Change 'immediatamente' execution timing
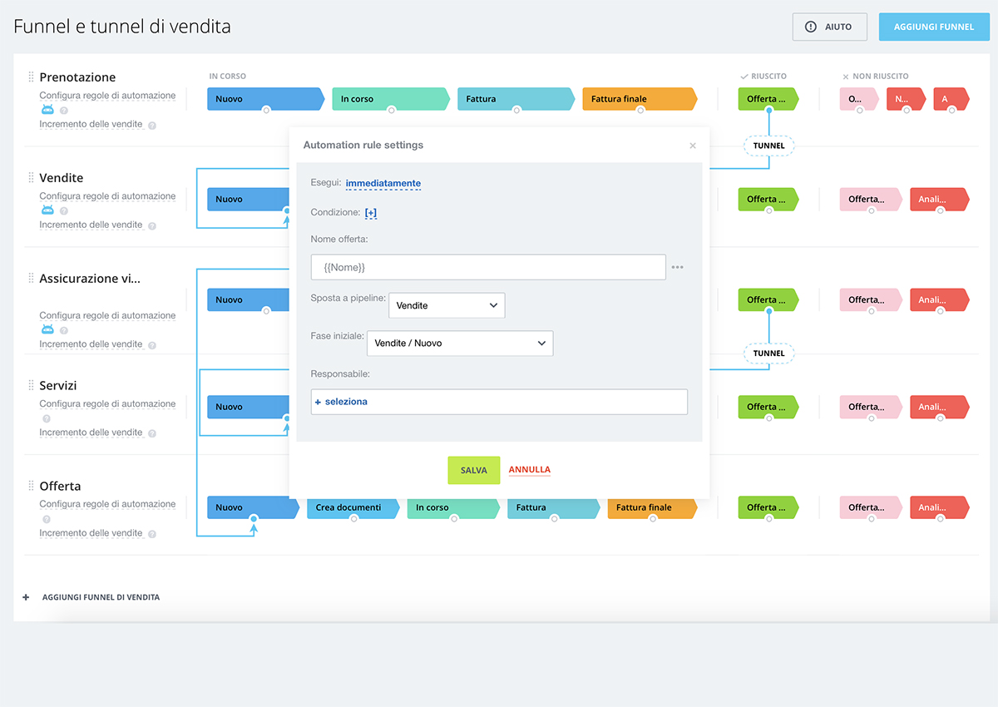The image size is (998, 707). pos(383,183)
